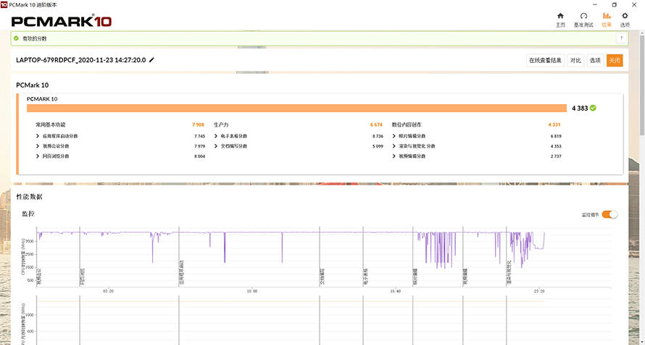The image size is (645, 345).
Task: Click the green valid-score check icon
Action: tap(16, 38)
